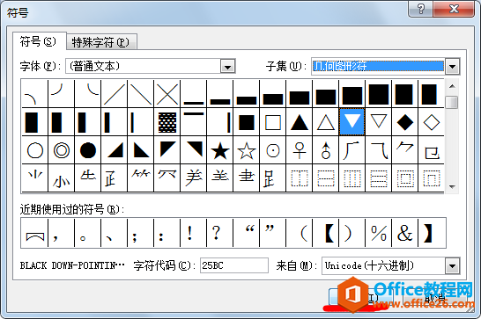Select the diagonal cross X line symbol
The height and width of the screenshot is (319, 481).
click(167, 94)
